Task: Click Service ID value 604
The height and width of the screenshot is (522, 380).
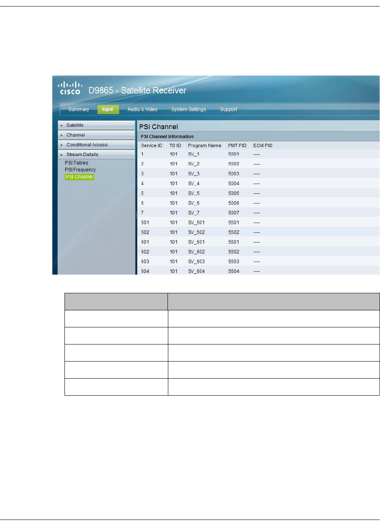Action: 145,271
